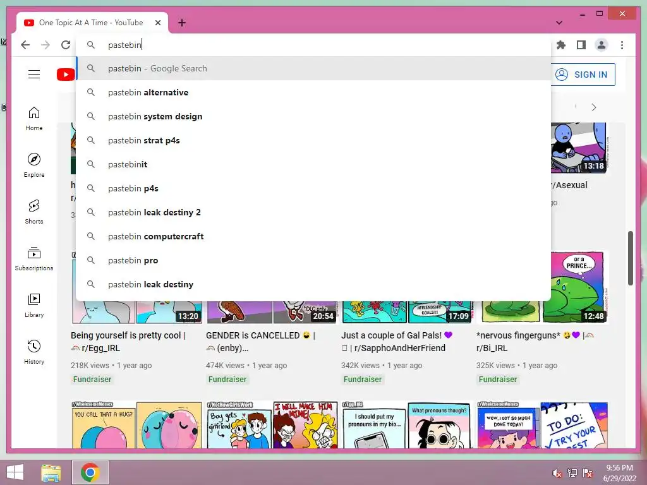Click Fundraiser badge under GENDER video
This screenshot has height=485, width=647.
(x=227, y=380)
